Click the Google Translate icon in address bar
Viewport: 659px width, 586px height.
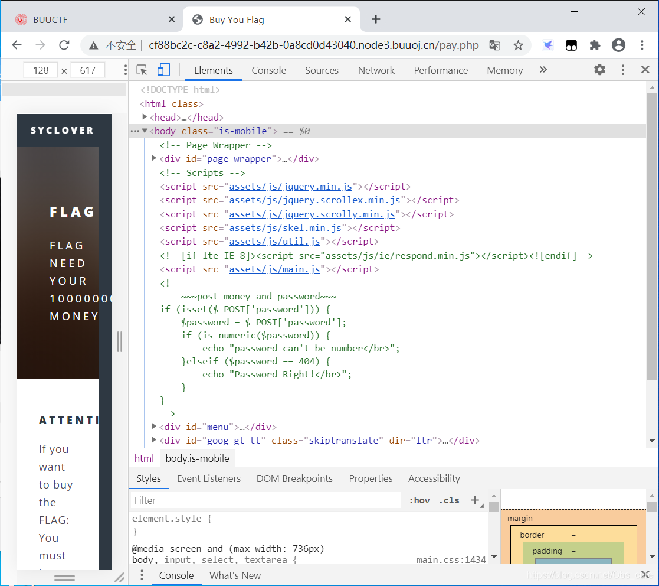(494, 45)
